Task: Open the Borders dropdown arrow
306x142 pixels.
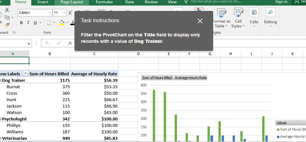Action: (54, 23)
